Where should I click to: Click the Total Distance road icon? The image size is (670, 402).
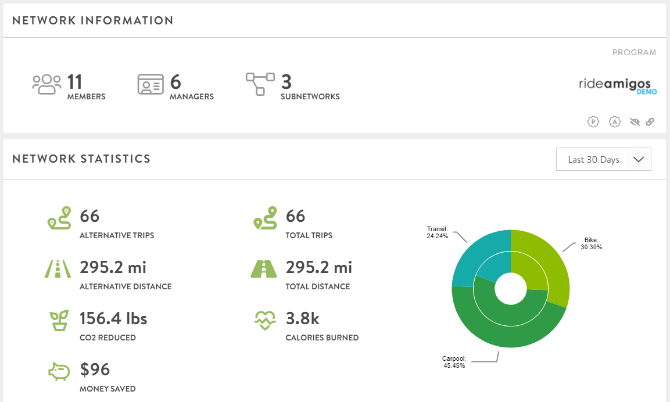pyautogui.click(x=265, y=268)
